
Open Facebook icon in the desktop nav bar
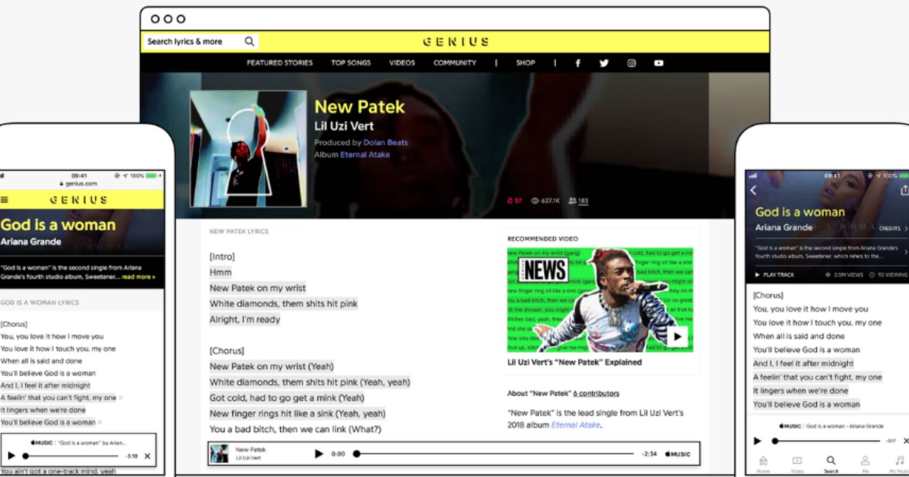[x=578, y=63]
